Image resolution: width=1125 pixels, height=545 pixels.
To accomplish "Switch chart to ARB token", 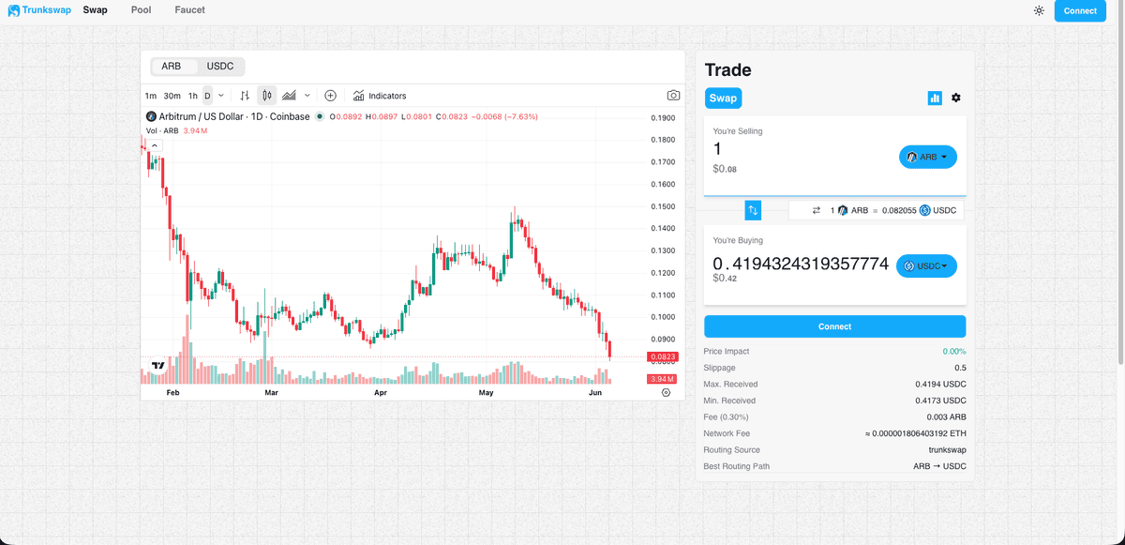I will click(172, 67).
